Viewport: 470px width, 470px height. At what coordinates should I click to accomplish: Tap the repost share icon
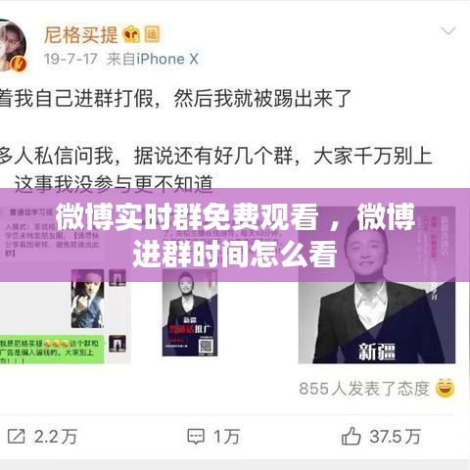tap(16, 436)
